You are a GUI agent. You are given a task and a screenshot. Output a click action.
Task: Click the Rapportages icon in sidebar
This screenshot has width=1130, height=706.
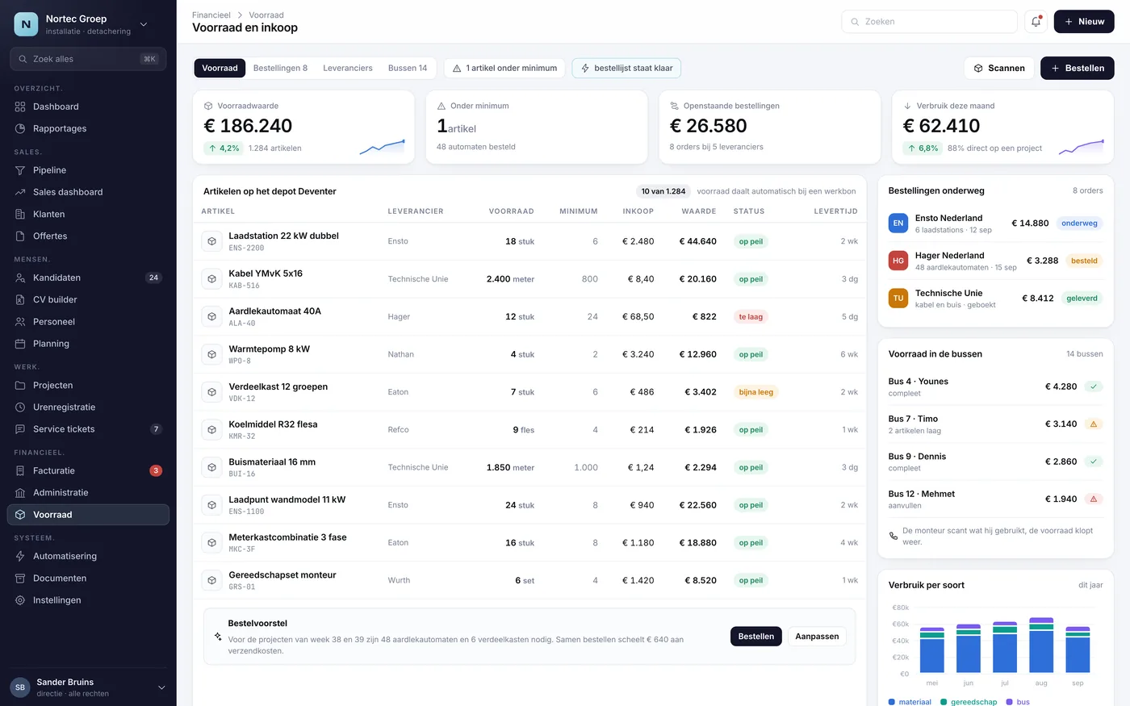pos(20,128)
